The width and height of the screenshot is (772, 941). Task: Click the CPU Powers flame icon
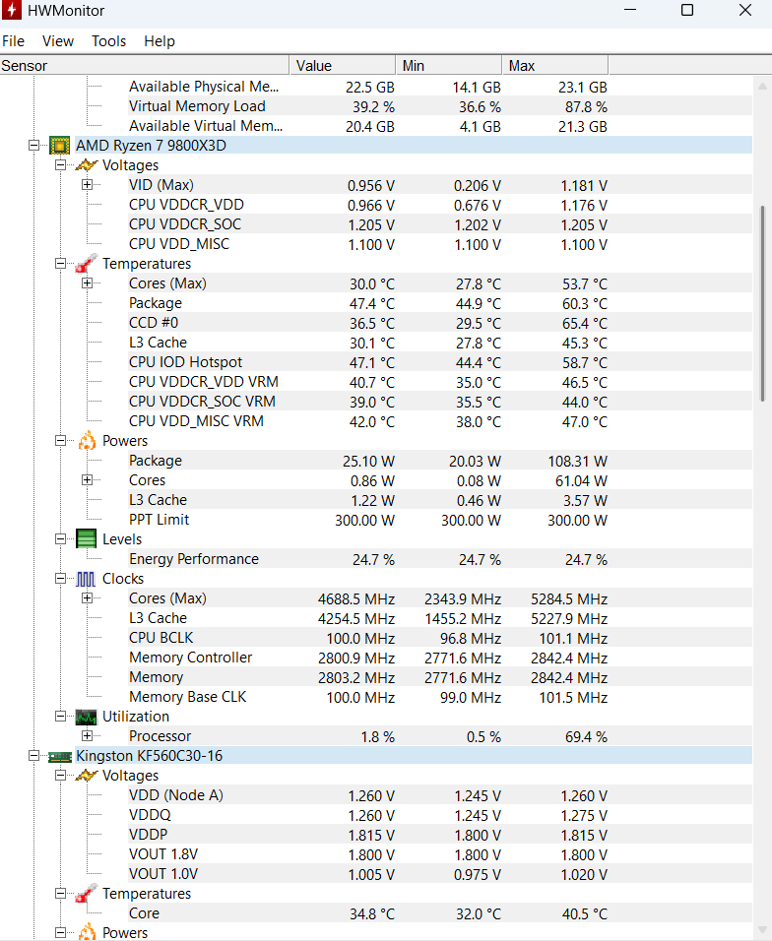click(87, 441)
